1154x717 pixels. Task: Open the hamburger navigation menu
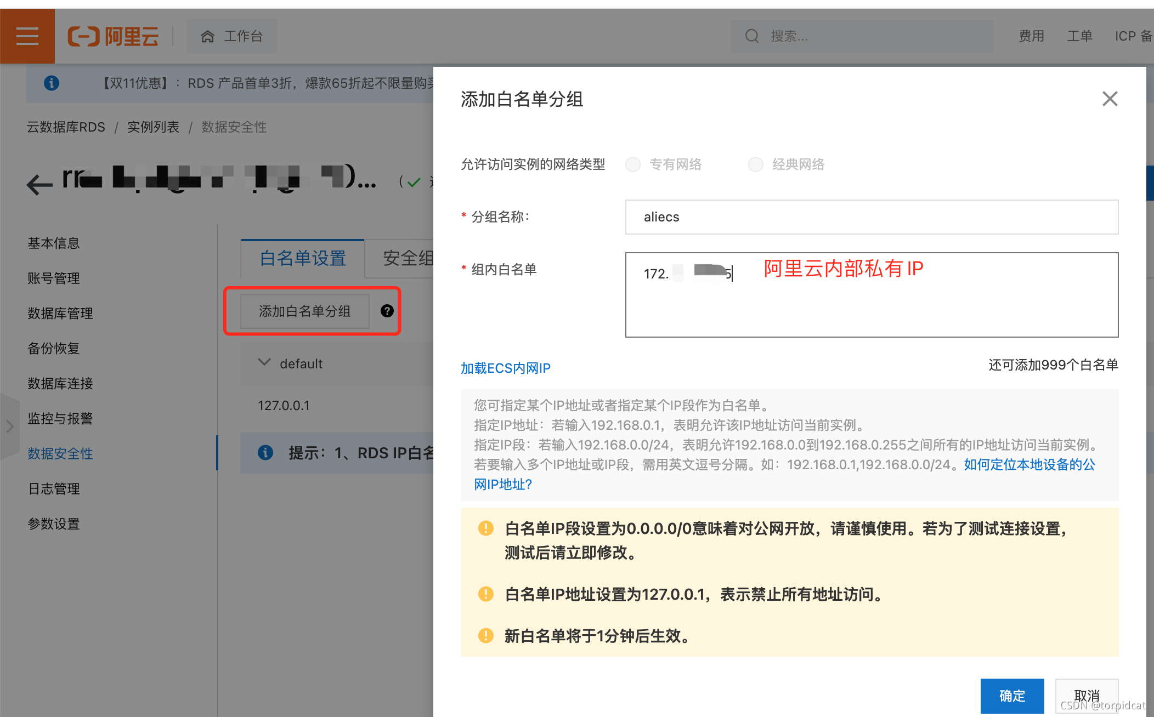27,36
